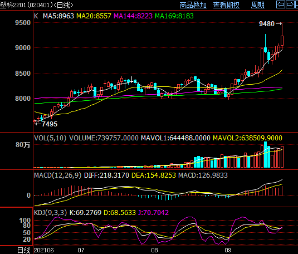Click the MACD(12,26,9) indicator title
Viewport: 298px width, 254px height.
click(57, 175)
